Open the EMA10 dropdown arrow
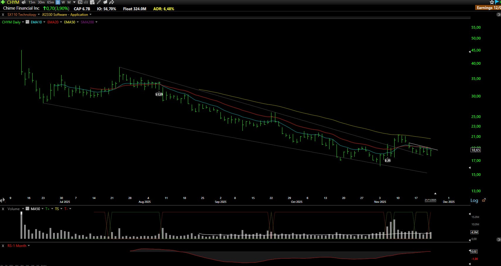 [x=44, y=22]
